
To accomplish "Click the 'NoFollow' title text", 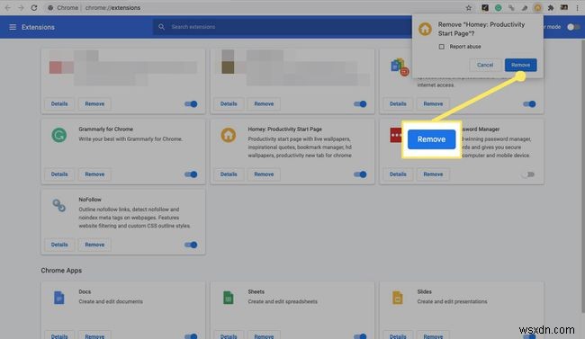I will [x=90, y=200].
